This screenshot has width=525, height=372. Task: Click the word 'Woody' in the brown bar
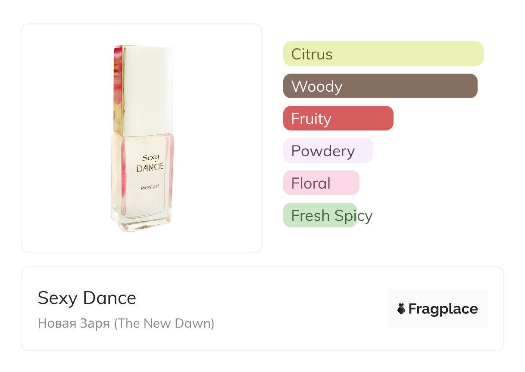pos(317,87)
